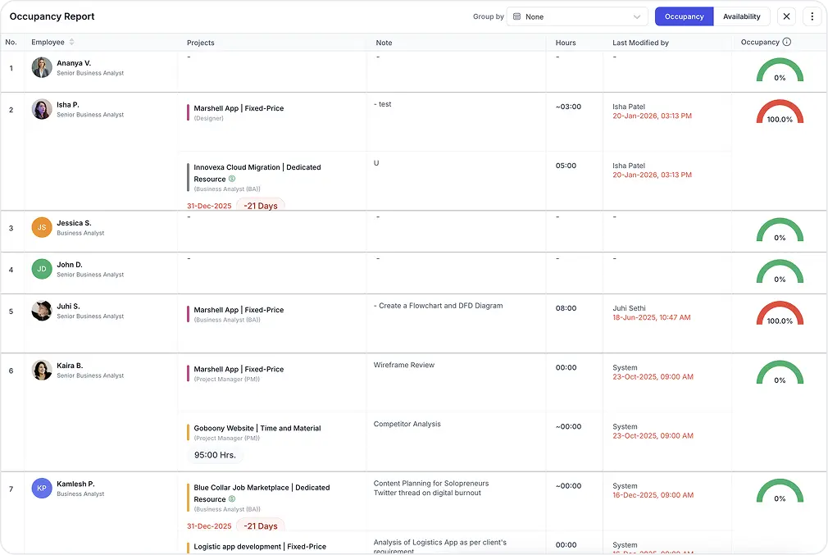The height and width of the screenshot is (555, 828).
Task: Close the report with the X button
Action: pos(786,16)
